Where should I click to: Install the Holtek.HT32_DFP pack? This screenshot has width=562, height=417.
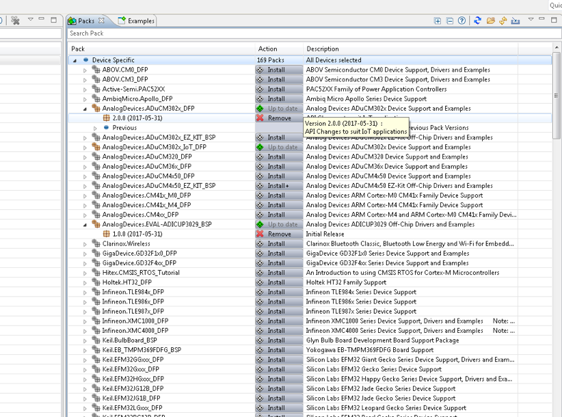[279, 282]
